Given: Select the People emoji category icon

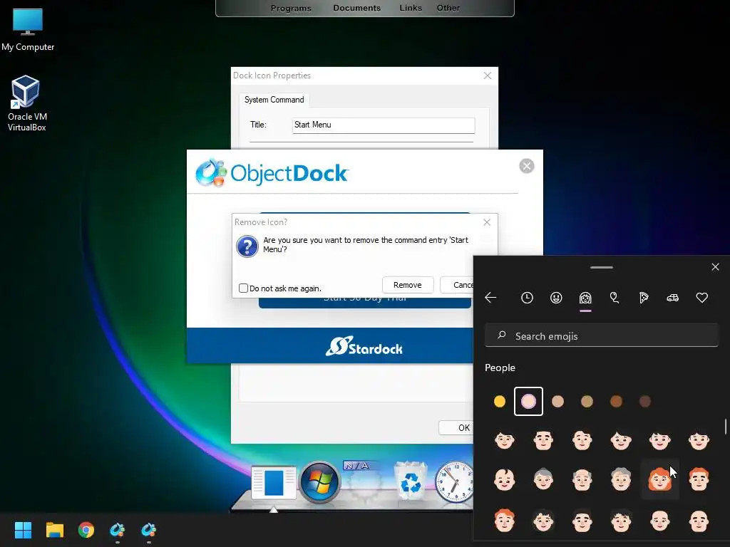Looking at the screenshot, I should pos(585,298).
